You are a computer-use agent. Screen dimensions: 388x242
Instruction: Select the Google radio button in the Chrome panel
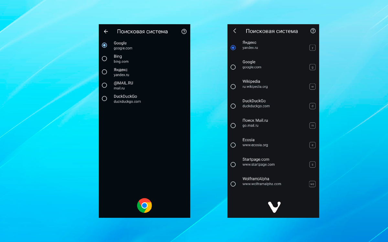104,45
